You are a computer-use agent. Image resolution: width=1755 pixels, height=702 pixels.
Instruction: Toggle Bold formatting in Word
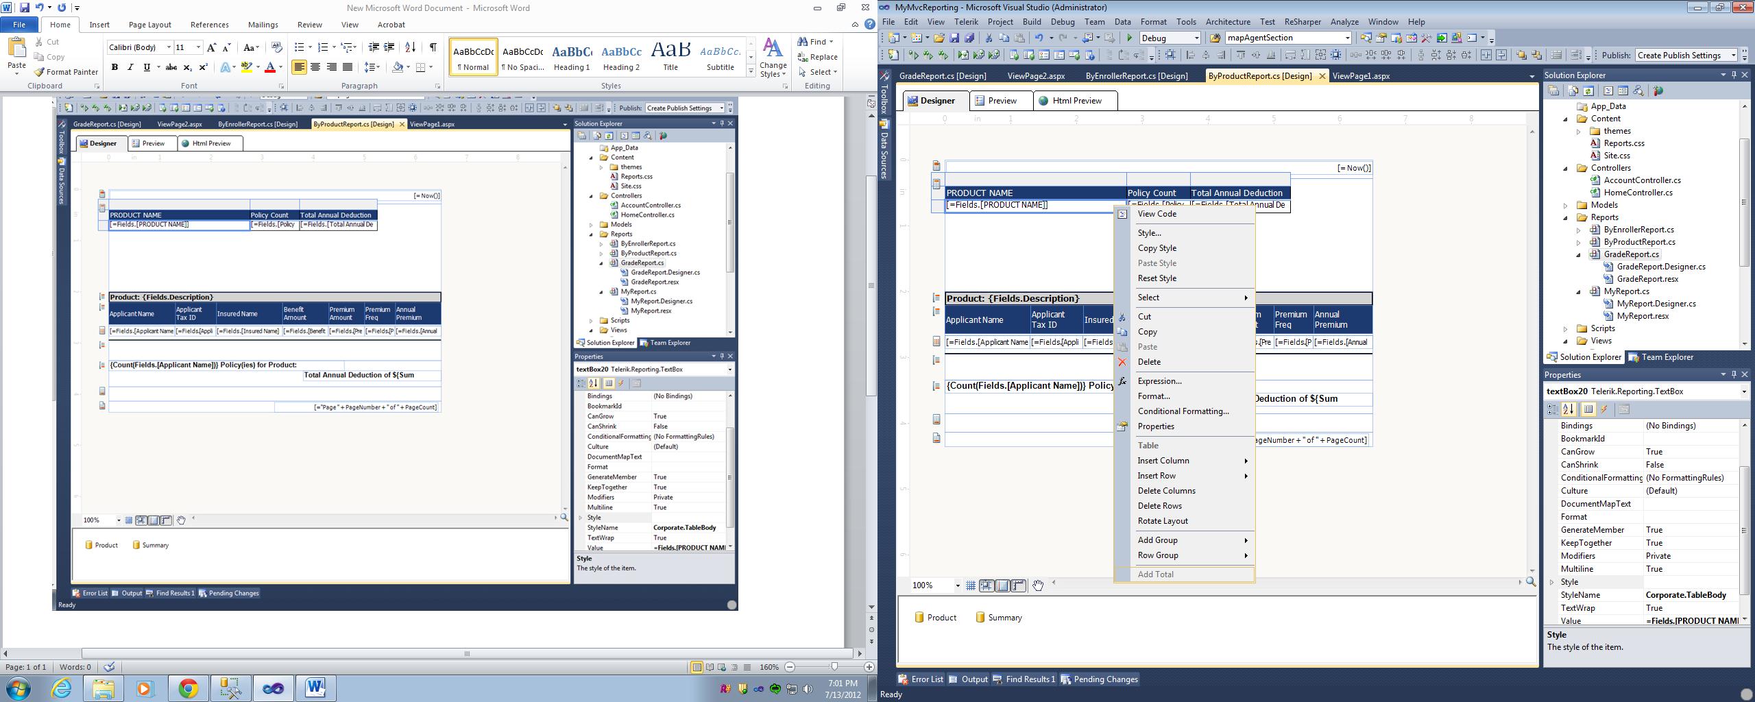114,67
